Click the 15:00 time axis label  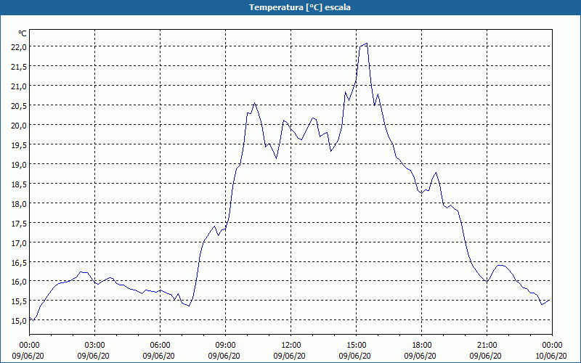[x=357, y=346]
